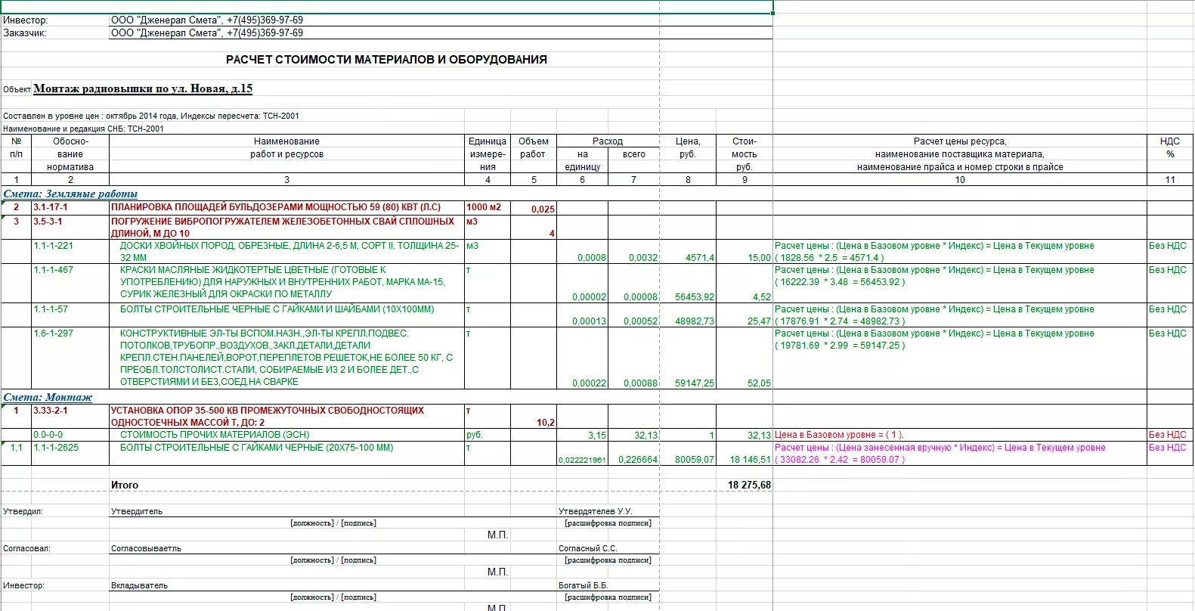Select the object name 'Монтаж радиовышки по ул. Новая, д.15'
The image size is (1195, 611).
coord(143,88)
